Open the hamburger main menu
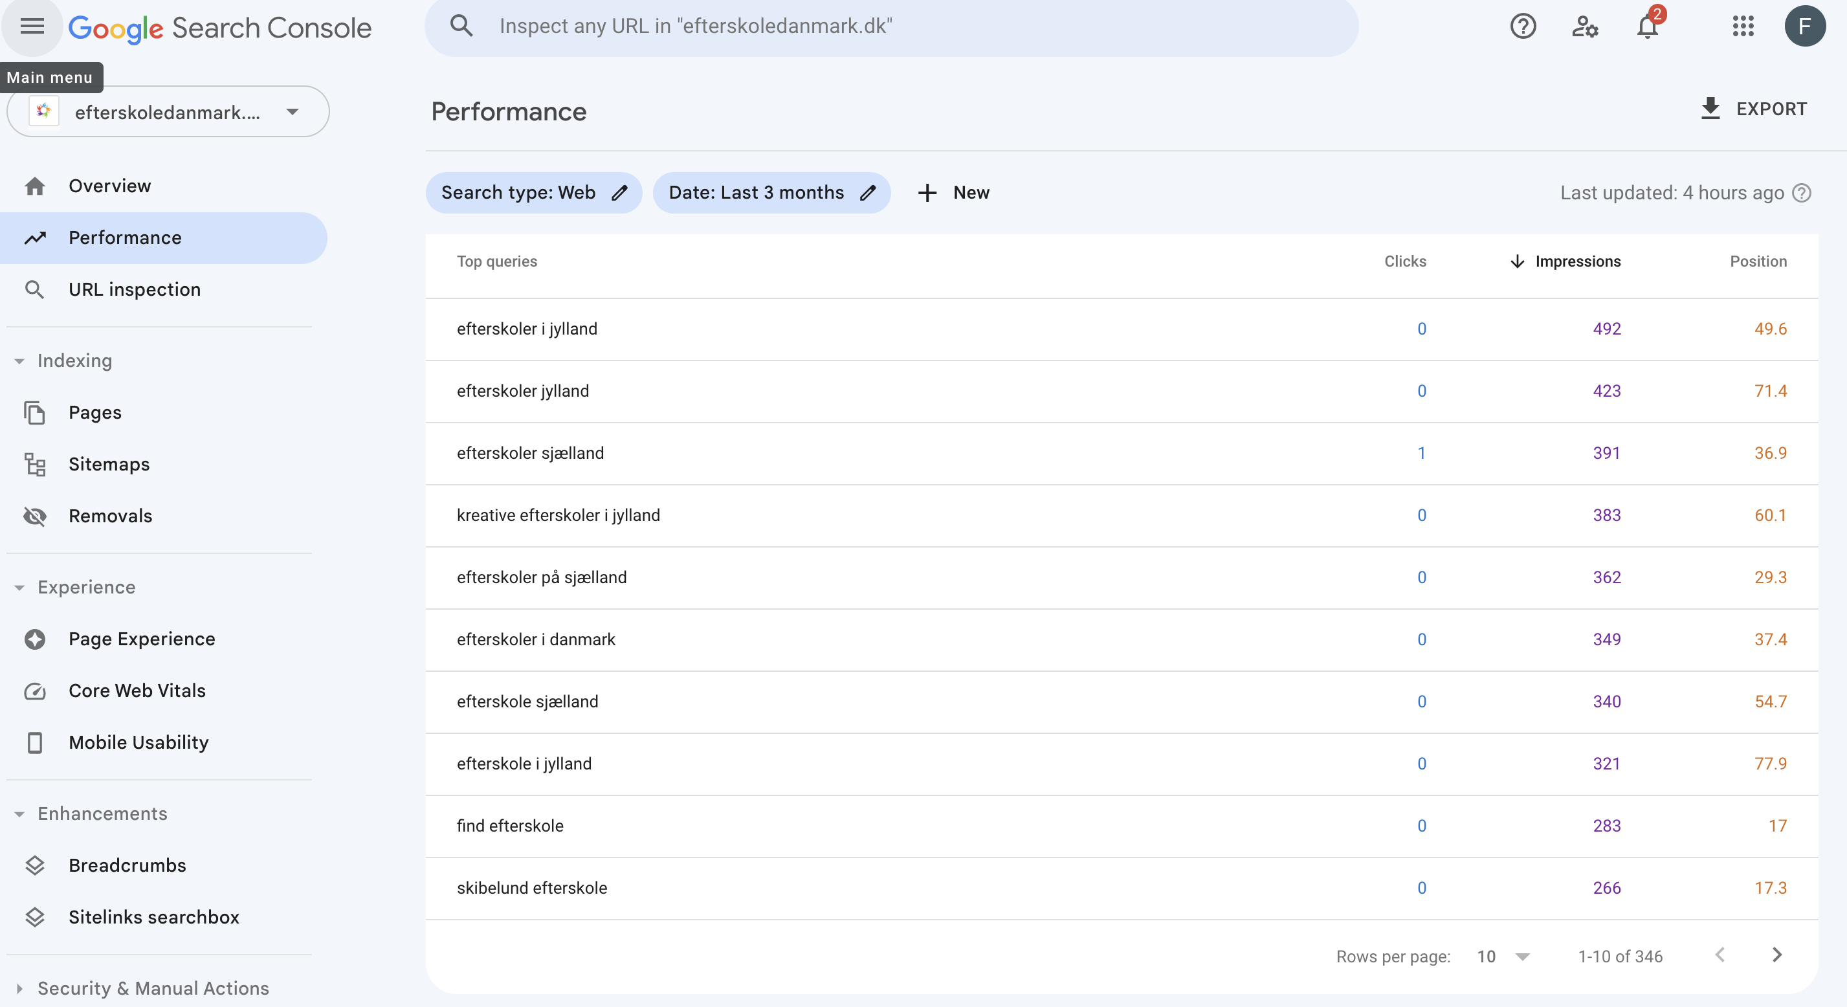Screen dimensions: 1847x1007 32,27
